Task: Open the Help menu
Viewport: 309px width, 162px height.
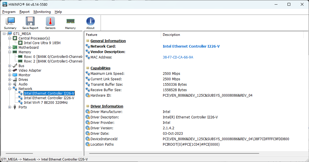Action: (x=58, y=12)
